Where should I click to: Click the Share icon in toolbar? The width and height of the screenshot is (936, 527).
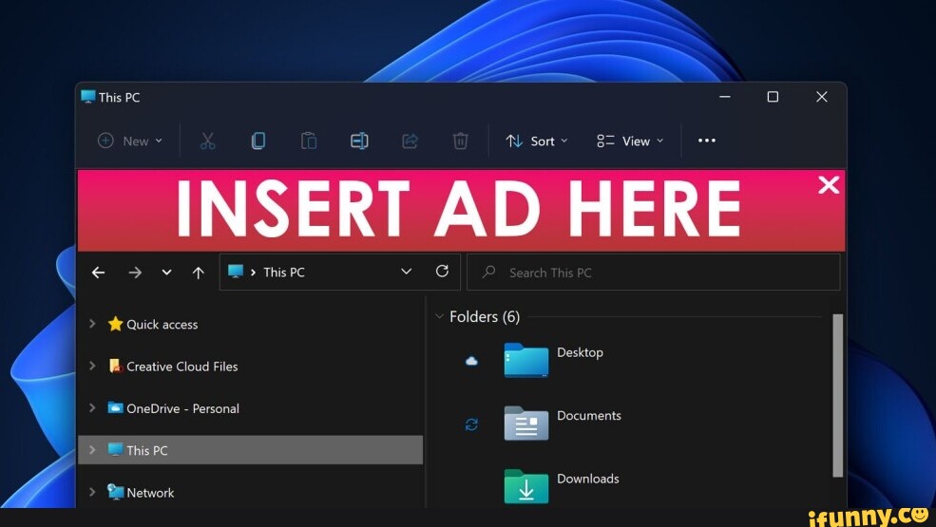410,141
